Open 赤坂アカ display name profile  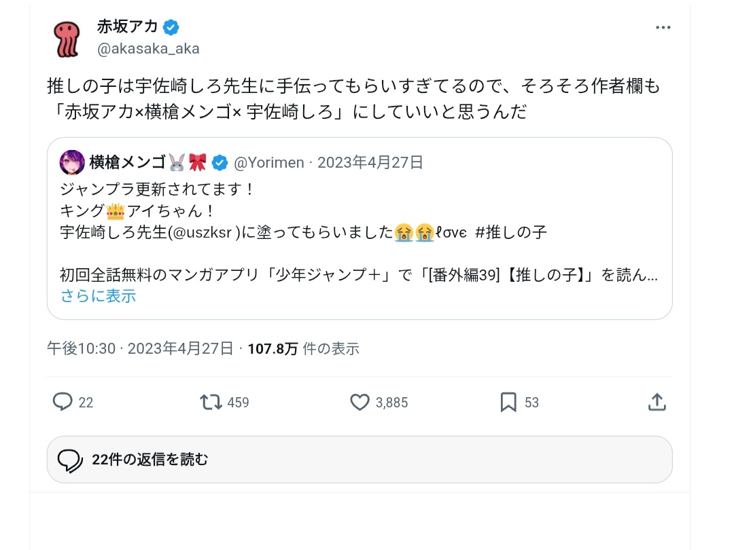click(127, 27)
